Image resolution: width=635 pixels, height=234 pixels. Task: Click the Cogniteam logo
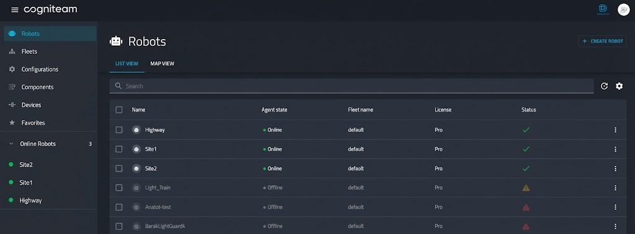pos(50,10)
